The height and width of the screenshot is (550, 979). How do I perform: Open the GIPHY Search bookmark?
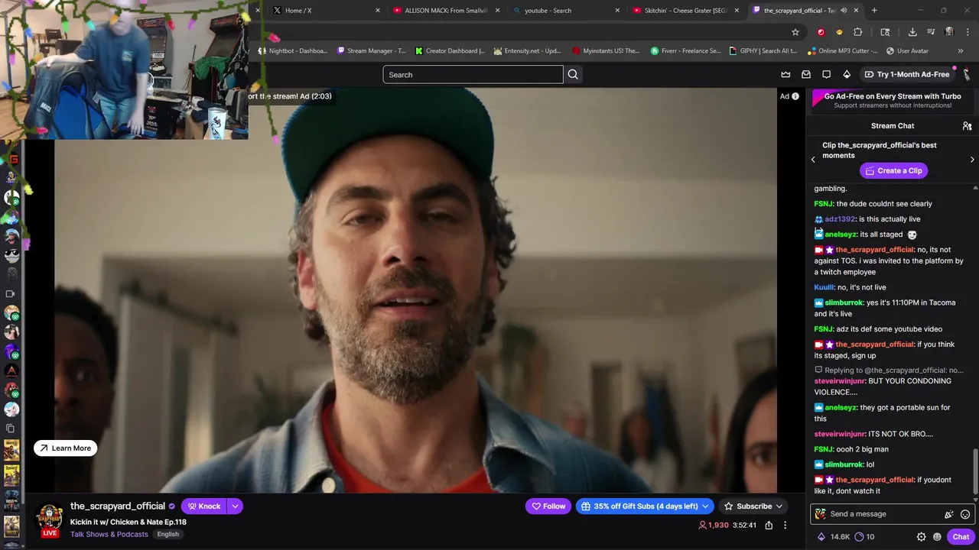(x=763, y=51)
